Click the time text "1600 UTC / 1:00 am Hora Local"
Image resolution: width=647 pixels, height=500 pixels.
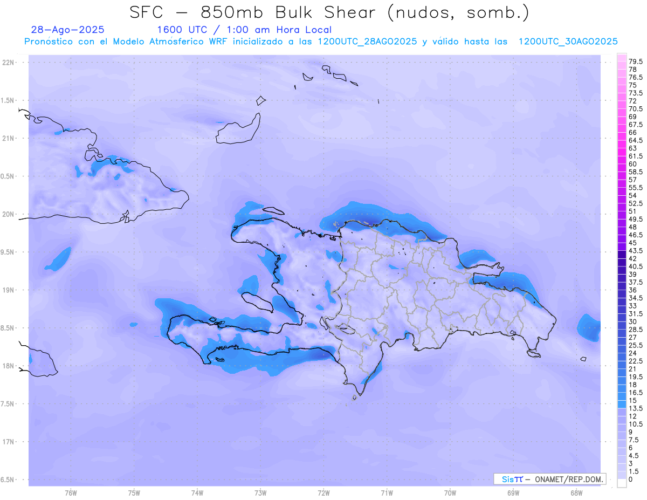244,30
